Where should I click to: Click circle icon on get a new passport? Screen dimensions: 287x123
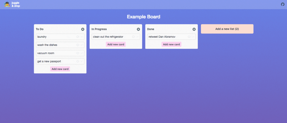(78, 61)
